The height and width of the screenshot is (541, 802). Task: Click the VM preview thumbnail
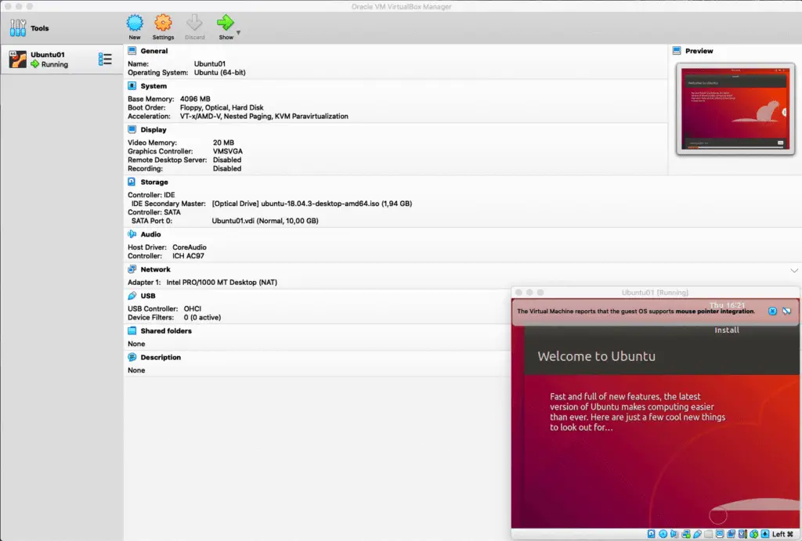(x=735, y=109)
